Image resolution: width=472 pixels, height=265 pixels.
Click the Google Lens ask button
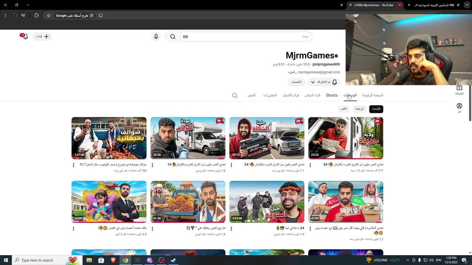75,15
